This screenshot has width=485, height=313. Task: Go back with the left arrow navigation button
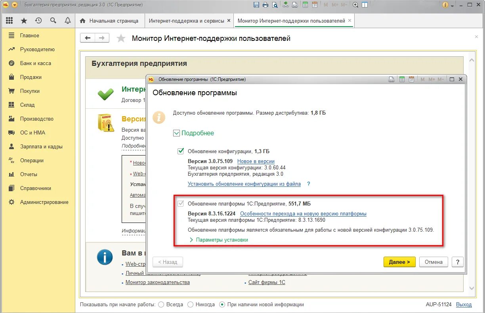point(88,38)
